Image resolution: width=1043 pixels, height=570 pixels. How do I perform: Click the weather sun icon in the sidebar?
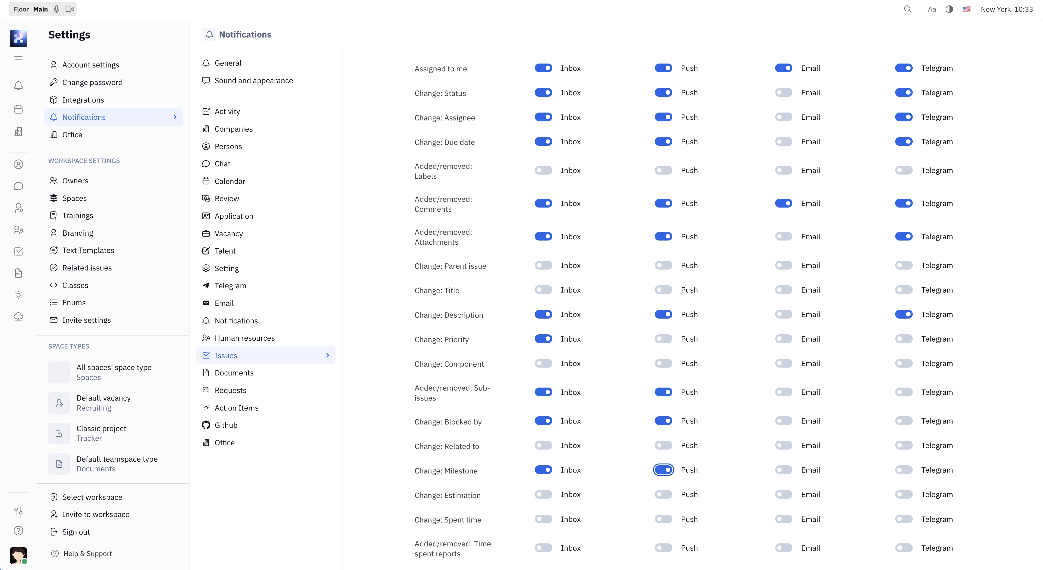pyautogui.click(x=19, y=295)
